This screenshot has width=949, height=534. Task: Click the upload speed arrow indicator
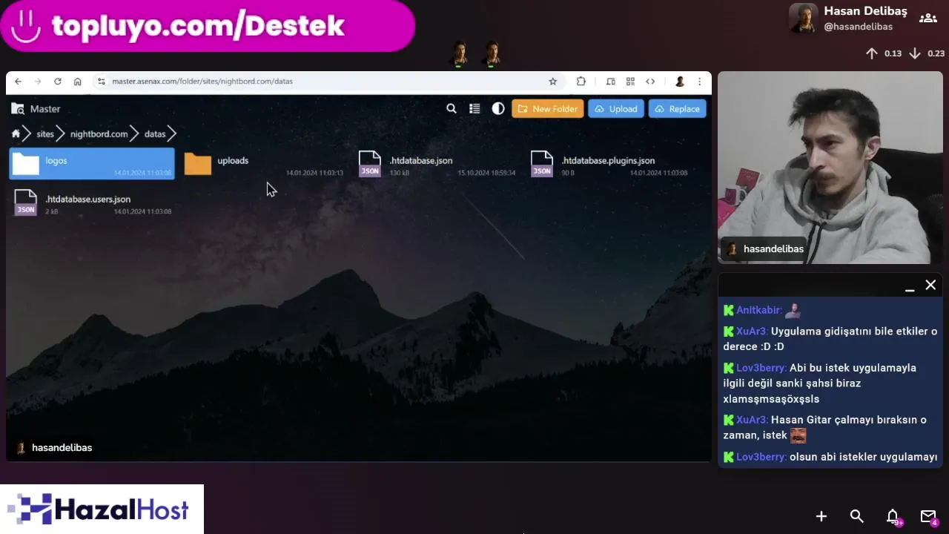(x=872, y=53)
